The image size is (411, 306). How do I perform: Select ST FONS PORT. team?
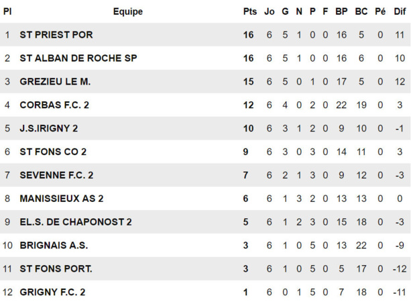click(x=56, y=269)
